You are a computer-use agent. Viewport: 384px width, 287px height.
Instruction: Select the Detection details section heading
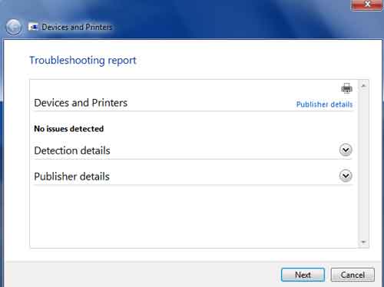coord(72,150)
